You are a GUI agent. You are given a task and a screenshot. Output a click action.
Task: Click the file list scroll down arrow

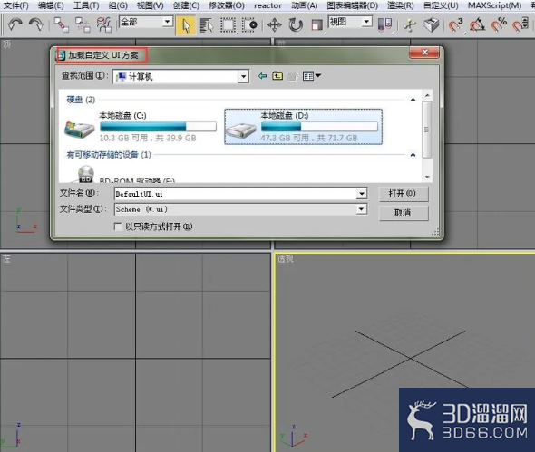point(427,177)
